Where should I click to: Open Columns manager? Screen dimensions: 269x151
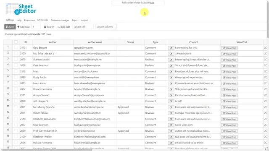coord(60,20)
